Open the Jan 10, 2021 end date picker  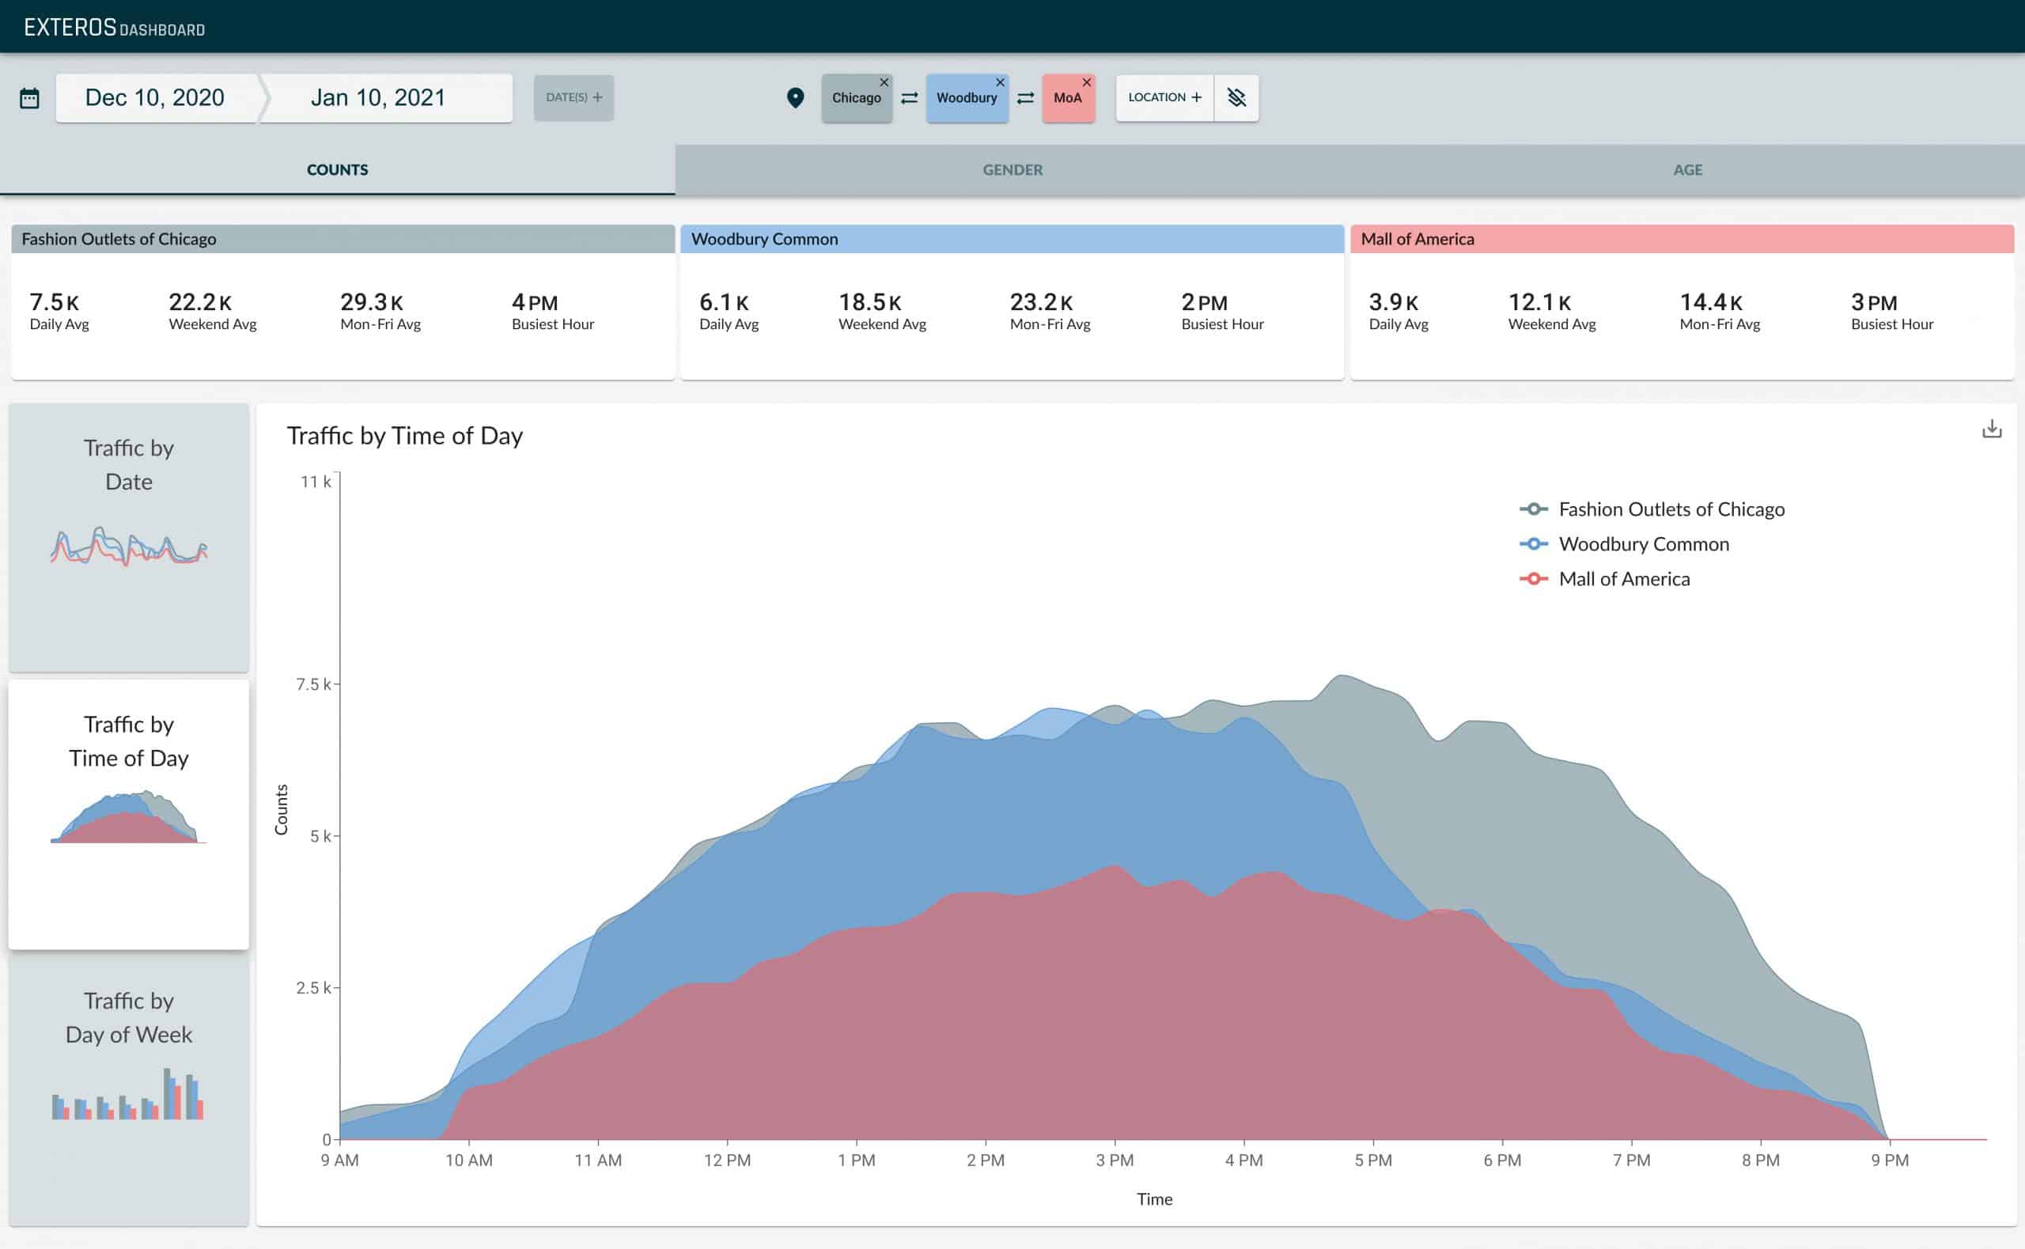pyautogui.click(x=386, y=98)
